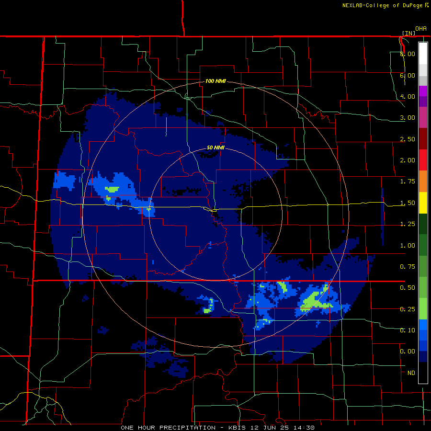This screenshot has height=431, width=431.
Task: Click the 0.25 legend value
Action: [x=408, y=309]
